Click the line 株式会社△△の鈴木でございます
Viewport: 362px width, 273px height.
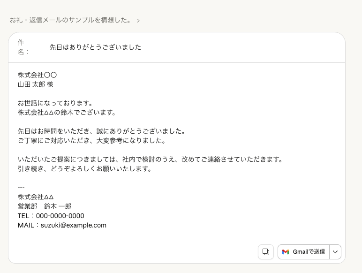pyautogui.click(x=67, y=113)
